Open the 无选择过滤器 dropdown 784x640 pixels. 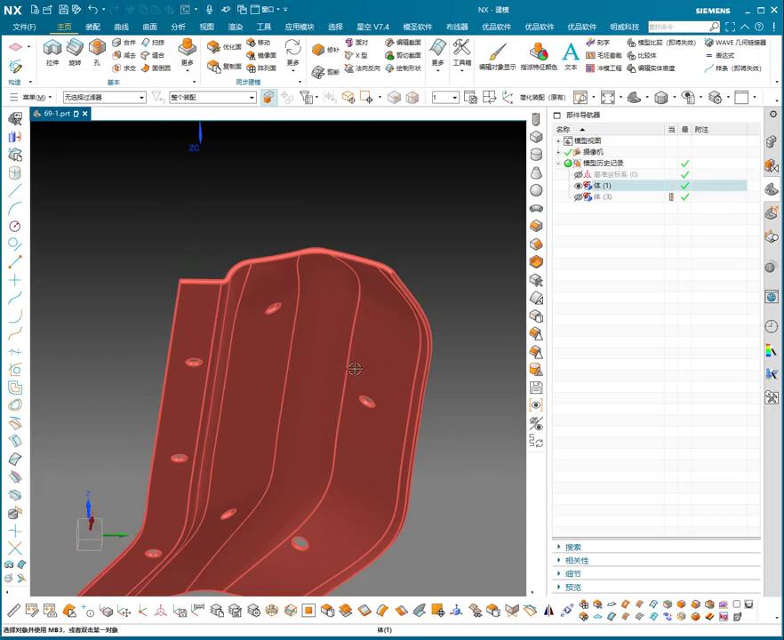[x=104, y=97]
